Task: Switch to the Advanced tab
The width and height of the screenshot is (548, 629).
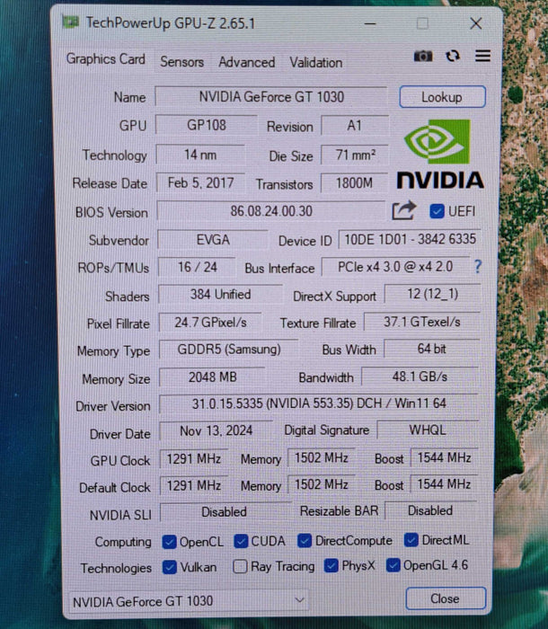Action: pyautogui.click(x=247, y=63)
